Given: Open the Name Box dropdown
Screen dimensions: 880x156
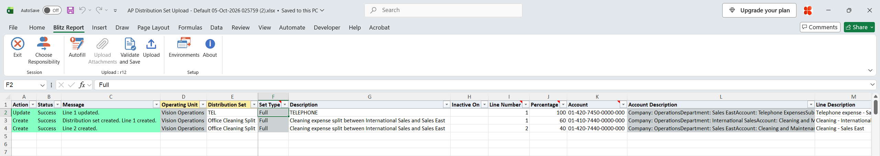Looking at the screenshot, I should pos(42,85).
